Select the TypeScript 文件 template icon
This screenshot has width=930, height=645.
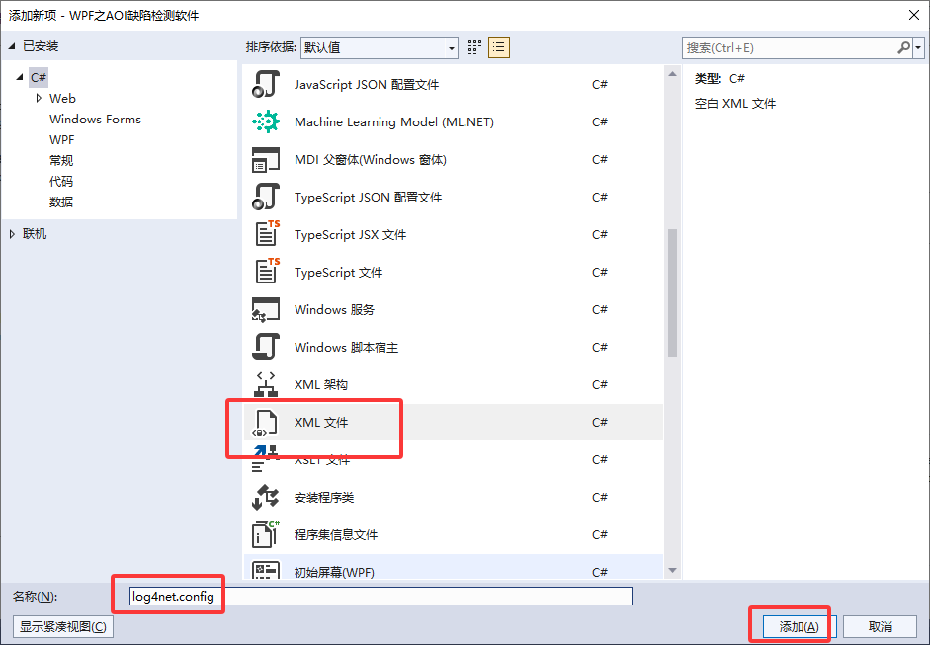click(265, 272)
